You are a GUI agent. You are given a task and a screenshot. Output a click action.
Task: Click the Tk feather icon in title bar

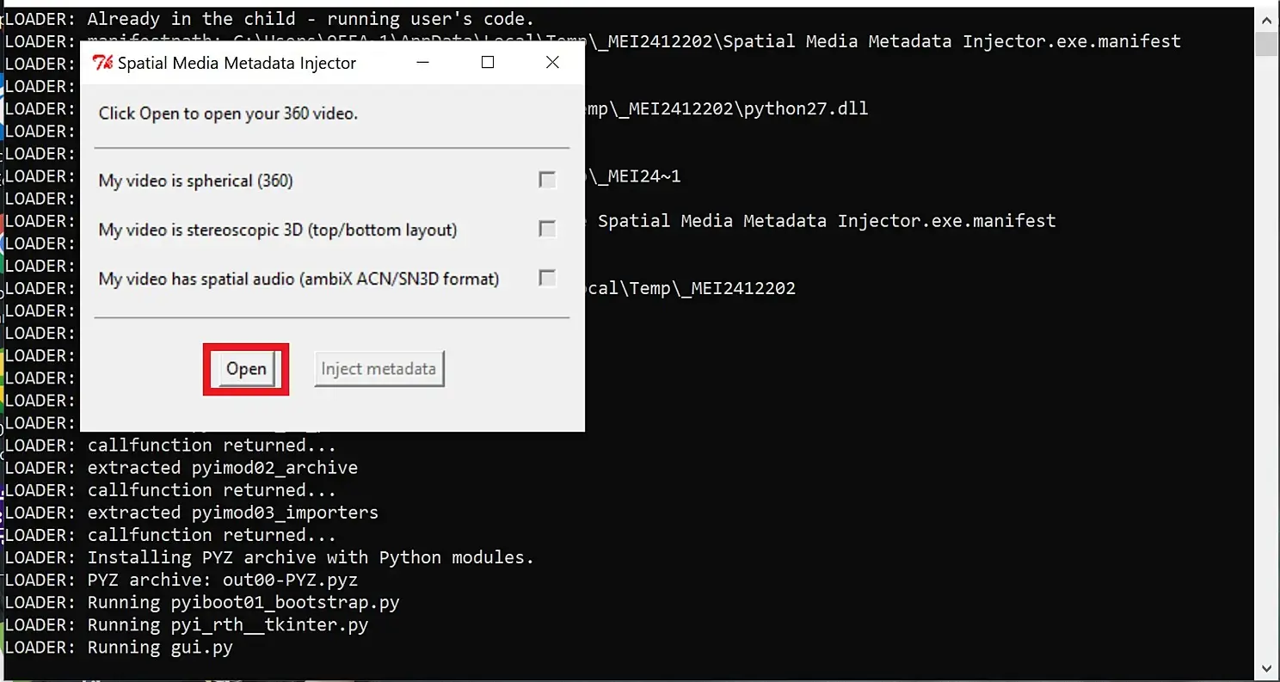click(x=102, y=62)
